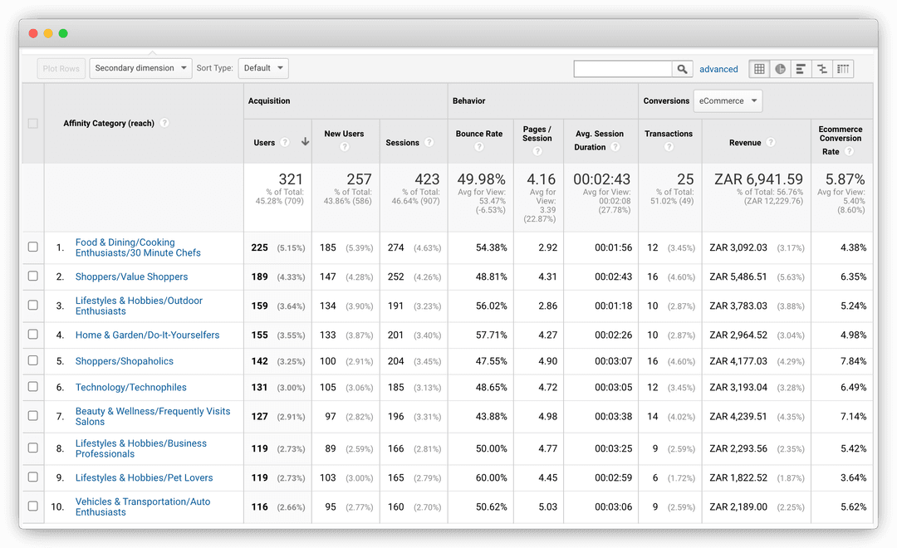Check the Do-It-Yourselfers row checkbox

tap(32, 334)
